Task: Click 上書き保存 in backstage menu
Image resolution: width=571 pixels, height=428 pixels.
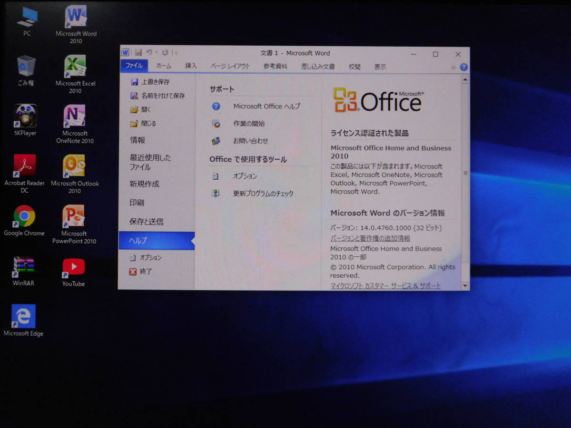Action: 150,82
